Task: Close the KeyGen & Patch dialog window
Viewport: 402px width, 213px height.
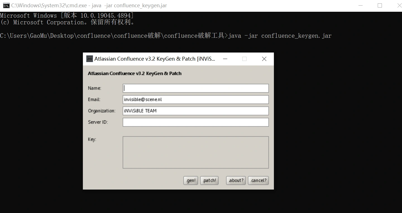Action: click(x=264, y=59)
